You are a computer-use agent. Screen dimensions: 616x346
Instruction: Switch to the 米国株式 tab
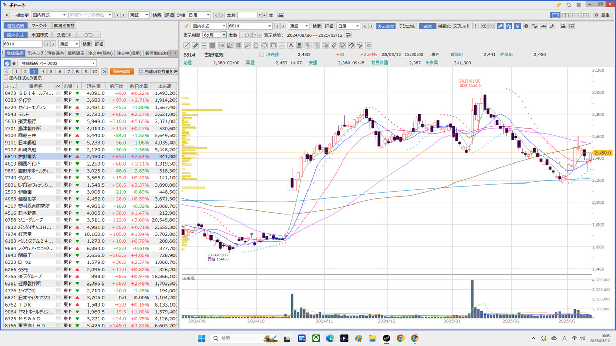[40, 35]
